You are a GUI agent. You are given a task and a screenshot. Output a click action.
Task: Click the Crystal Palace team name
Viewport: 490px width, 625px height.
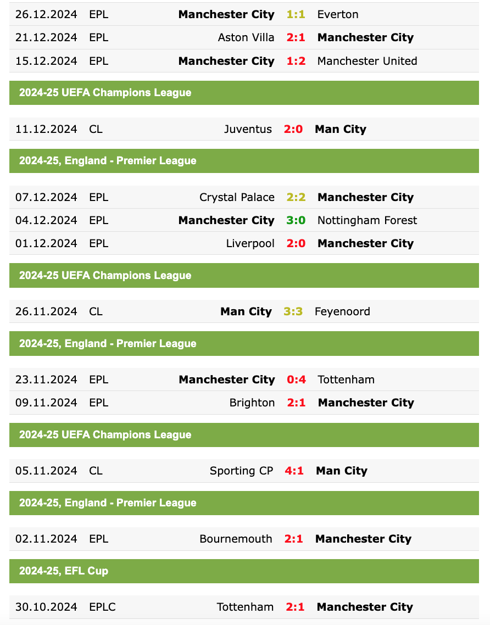tap(237, 197)
